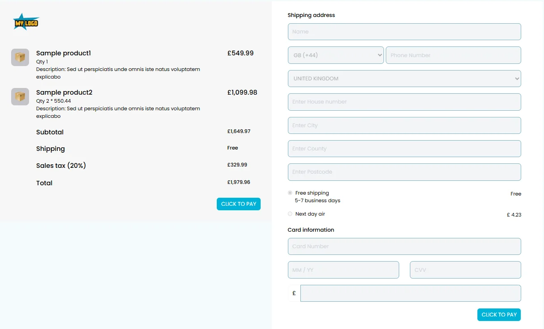This screenshot has width=544, height=329.
Task: Click the Enter County field
Action: point(404,148)
